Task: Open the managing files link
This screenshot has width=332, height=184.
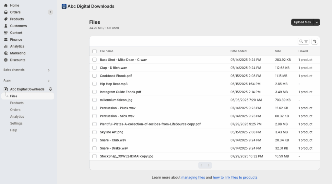Action: coord(193,177)
